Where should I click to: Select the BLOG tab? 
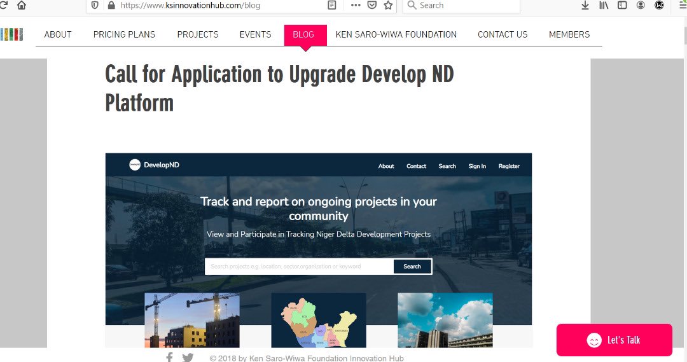pyautogui.click(x=305, y=35)
